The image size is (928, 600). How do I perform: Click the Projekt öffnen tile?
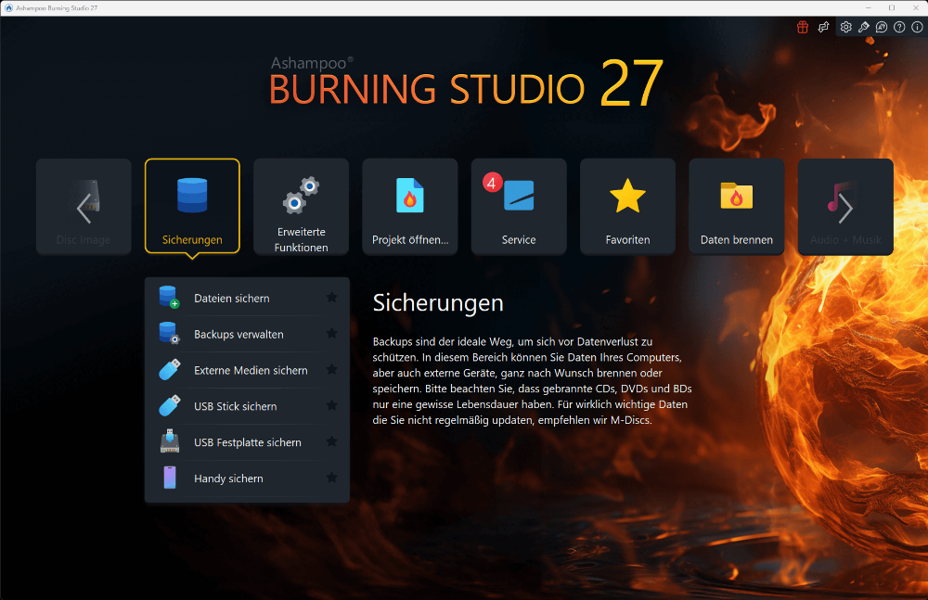[409, 207]
